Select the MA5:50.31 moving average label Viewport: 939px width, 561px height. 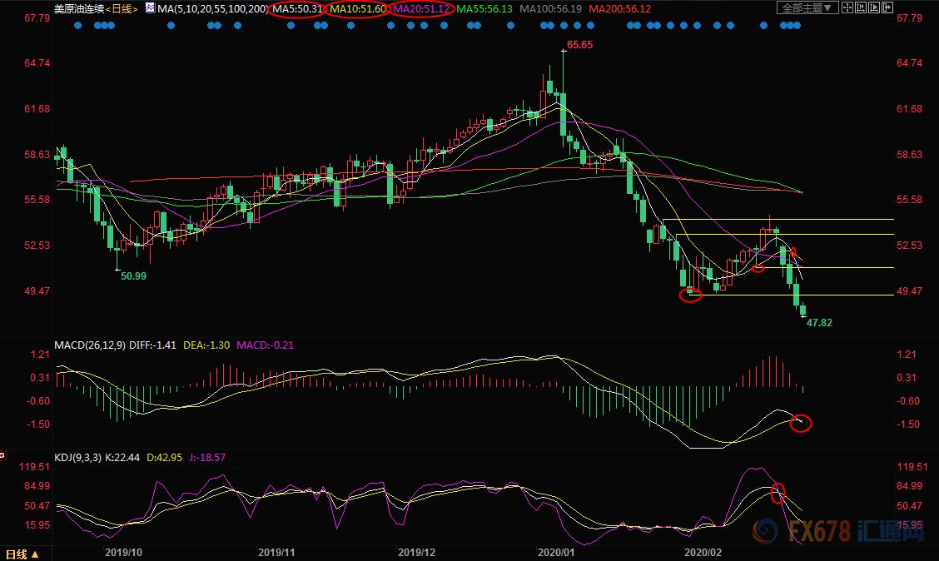click(x=296, y=8)
